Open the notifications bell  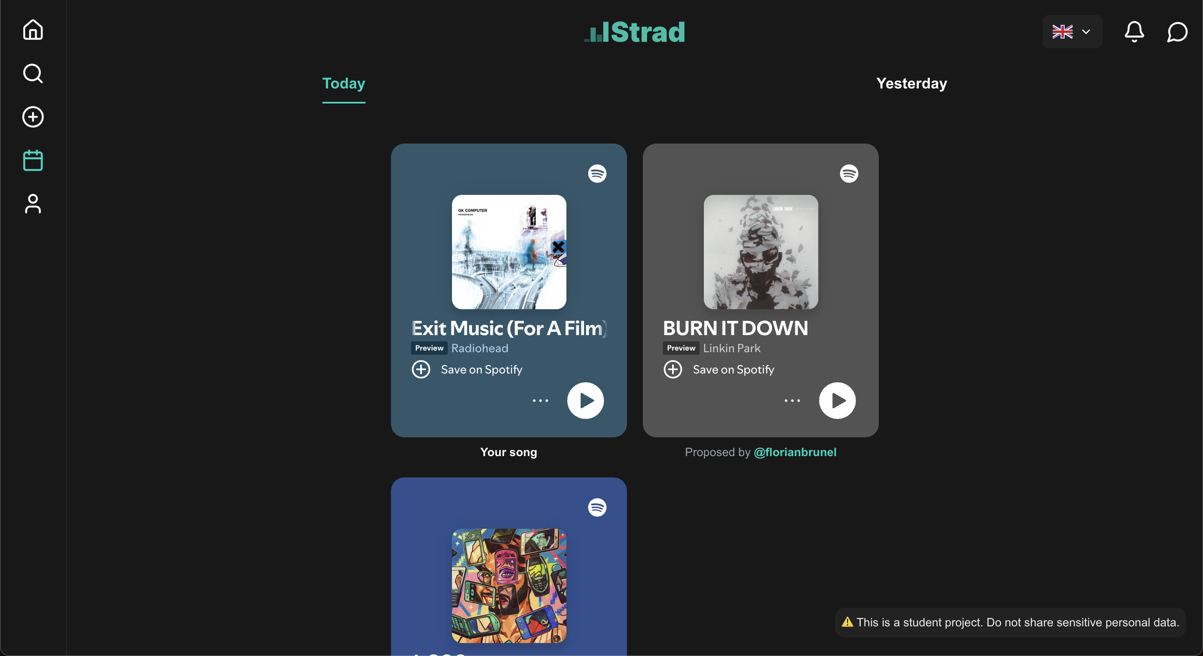[x=1134, y=32]
